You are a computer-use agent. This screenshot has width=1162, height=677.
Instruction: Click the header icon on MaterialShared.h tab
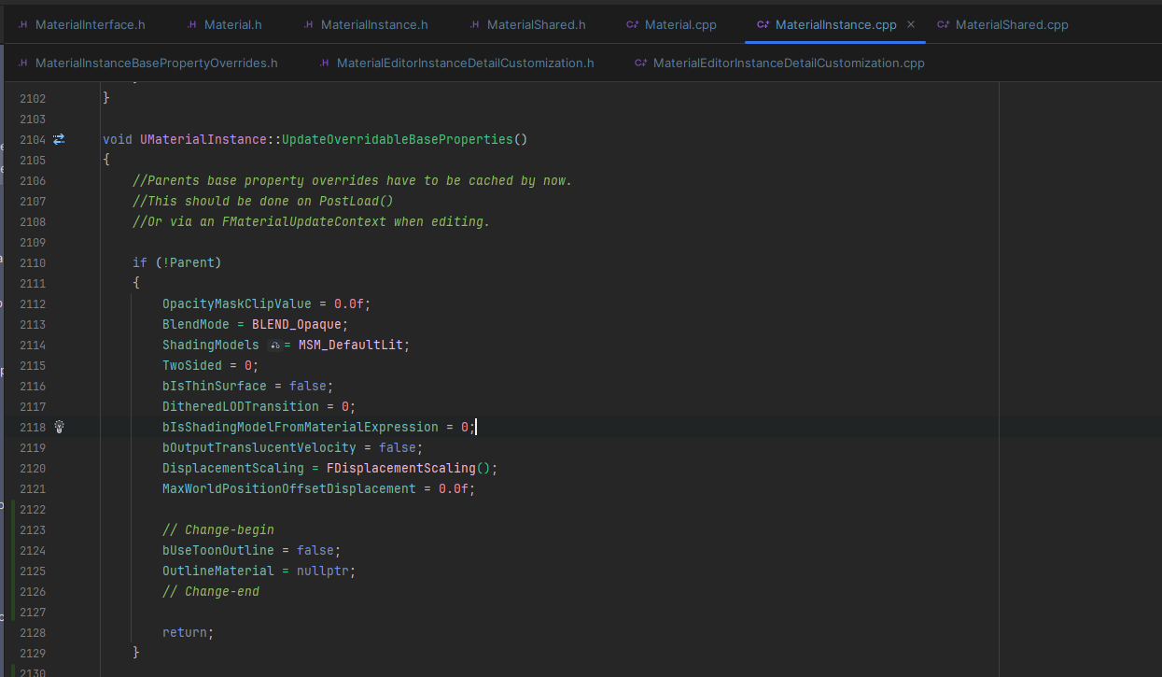click(474, 24)
